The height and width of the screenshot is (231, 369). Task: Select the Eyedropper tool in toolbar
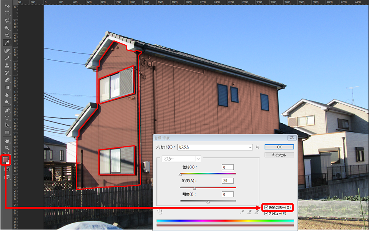7,43
